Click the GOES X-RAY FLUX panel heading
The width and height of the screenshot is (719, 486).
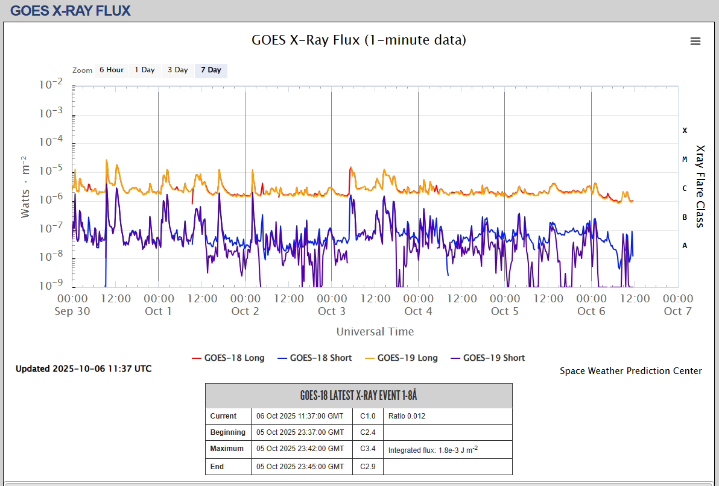(71, 10)
